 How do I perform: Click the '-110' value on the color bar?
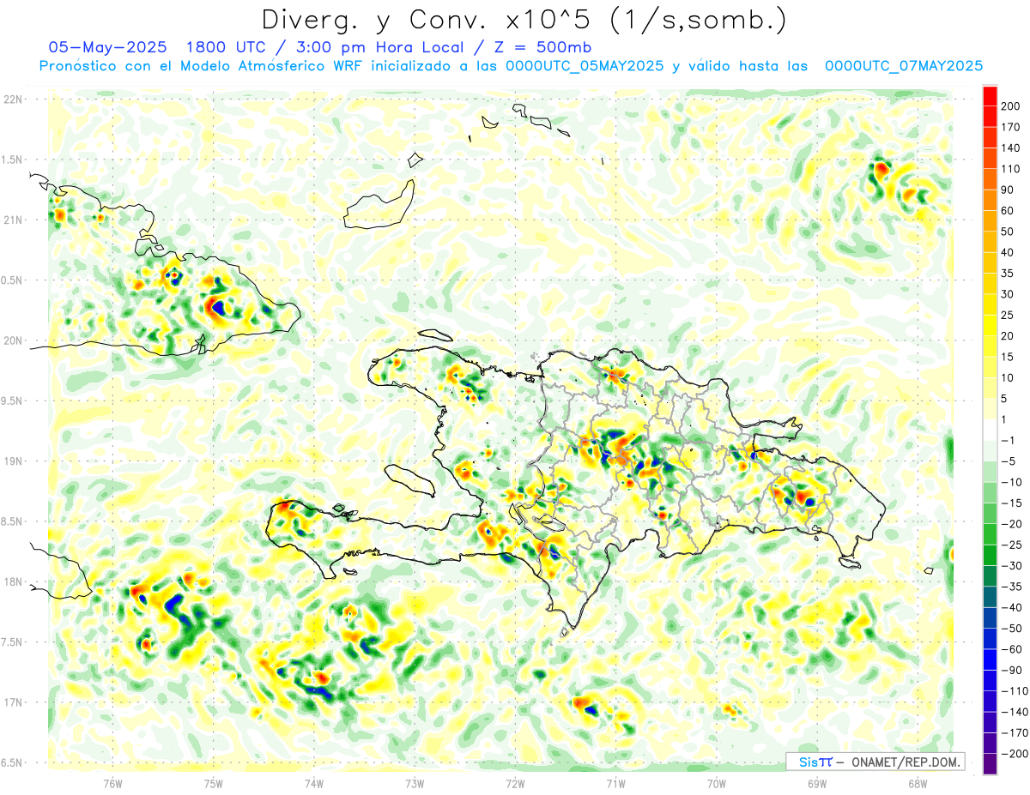[x=1016, y=690]
